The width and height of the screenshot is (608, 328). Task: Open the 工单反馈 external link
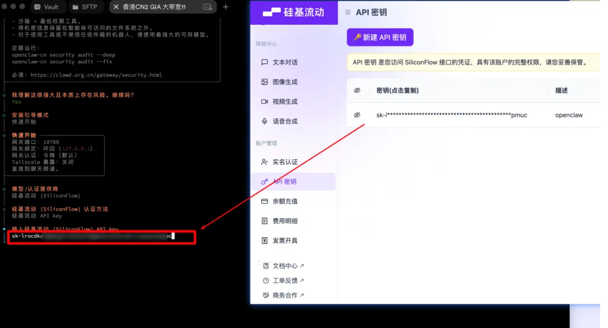[x=283, y=281]
